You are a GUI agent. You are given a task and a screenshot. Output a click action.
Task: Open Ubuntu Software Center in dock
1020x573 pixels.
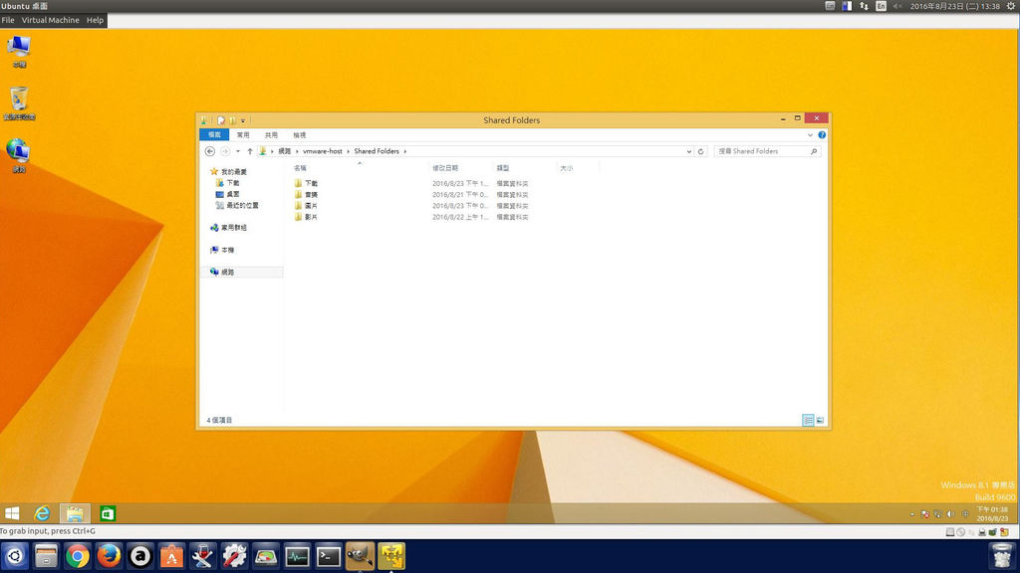click(x=171, y=556)
